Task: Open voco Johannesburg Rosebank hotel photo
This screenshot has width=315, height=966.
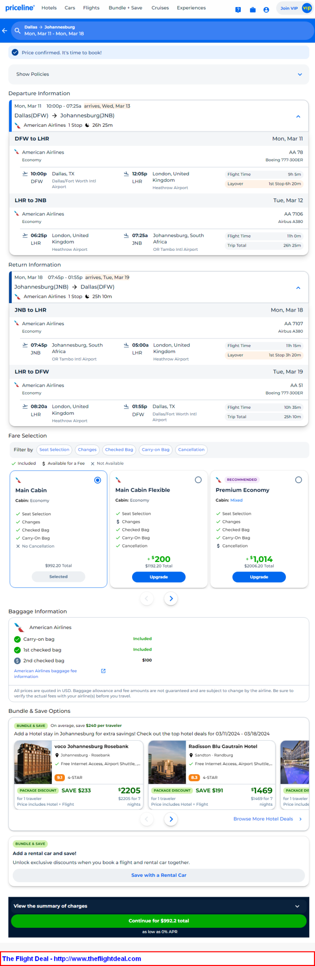Action: (33, 762)
